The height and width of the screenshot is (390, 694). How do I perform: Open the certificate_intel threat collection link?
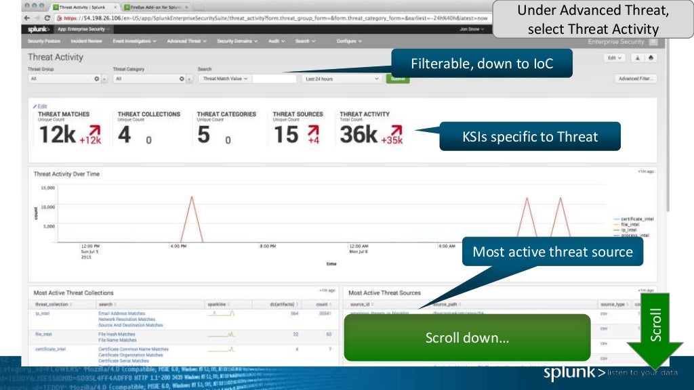point(50,349)
